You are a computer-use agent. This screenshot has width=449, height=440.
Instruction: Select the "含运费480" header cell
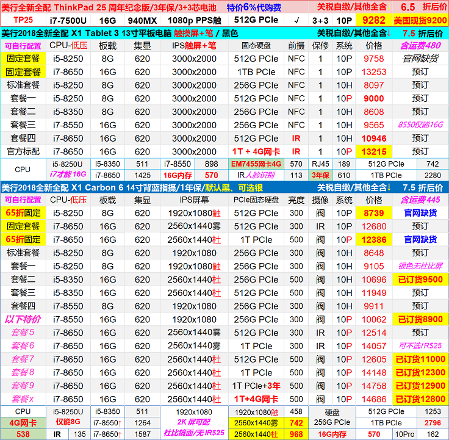[420, 46]
